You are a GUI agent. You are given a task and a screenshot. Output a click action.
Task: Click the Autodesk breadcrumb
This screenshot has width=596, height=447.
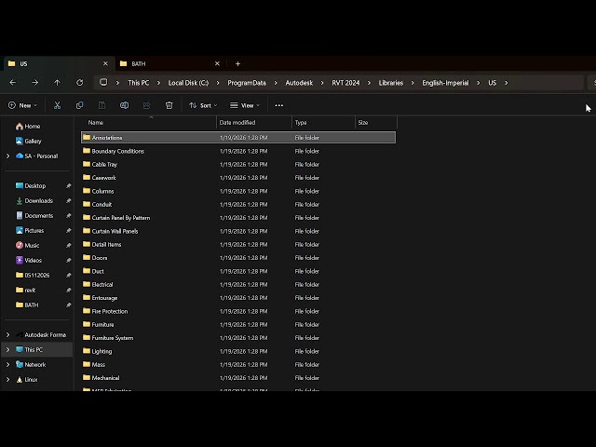pos(299,83)
